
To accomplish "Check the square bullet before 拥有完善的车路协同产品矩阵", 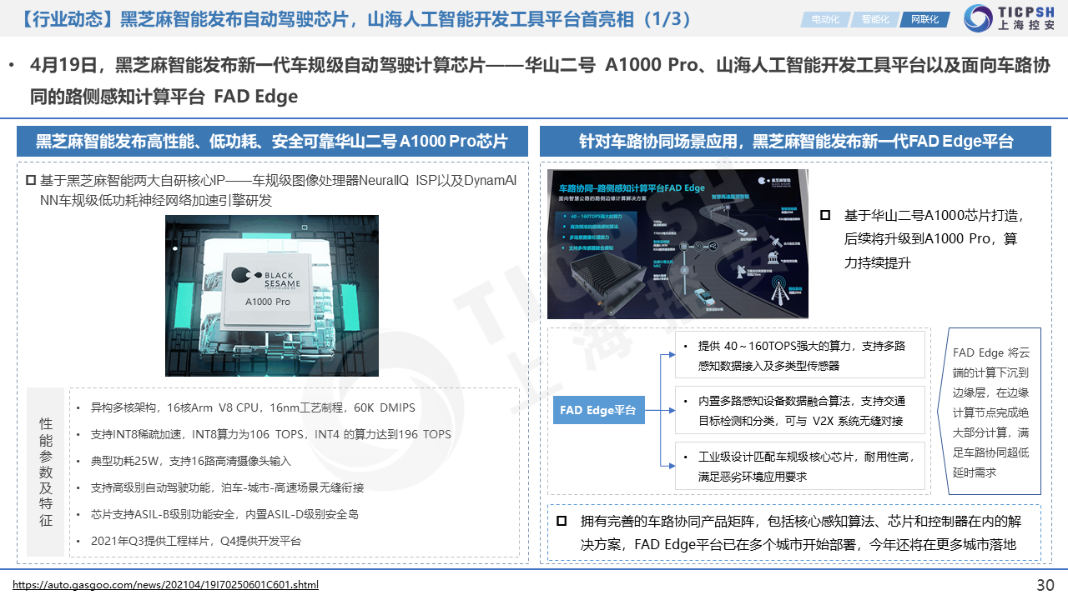I will 563,522.
